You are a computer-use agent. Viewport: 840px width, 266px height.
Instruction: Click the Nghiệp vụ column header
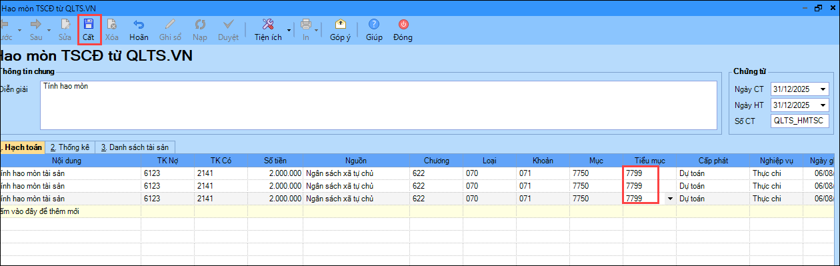click(777, 161)
